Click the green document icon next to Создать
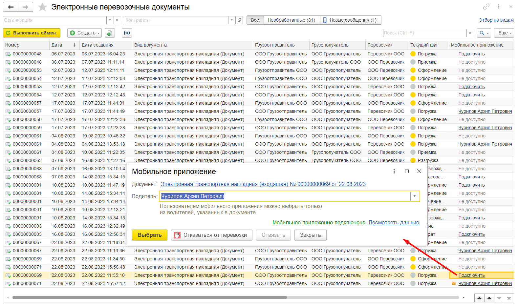Screen dimensions: 518x305 110,33
